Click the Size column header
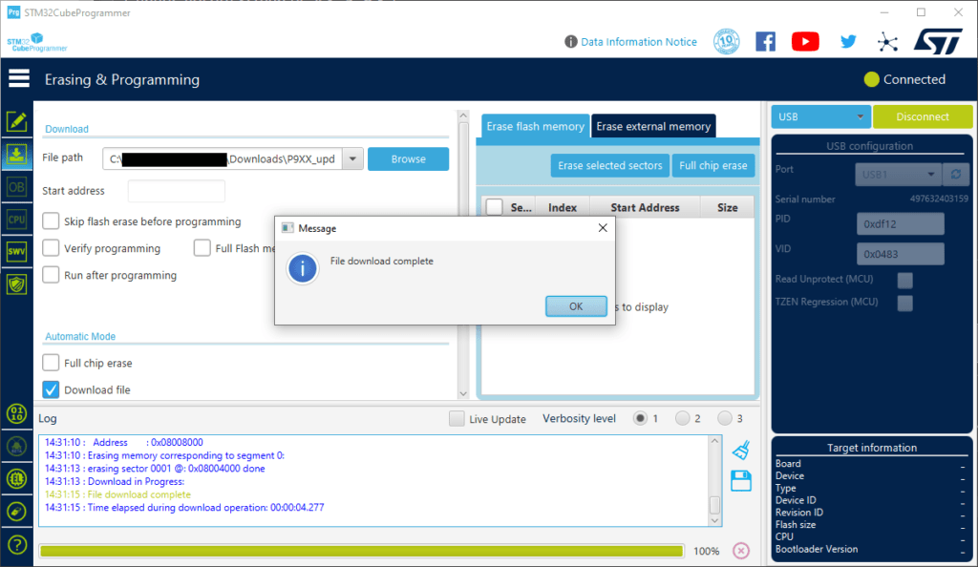This screenshot has height=567, width=978. click(x=727, y=207)
